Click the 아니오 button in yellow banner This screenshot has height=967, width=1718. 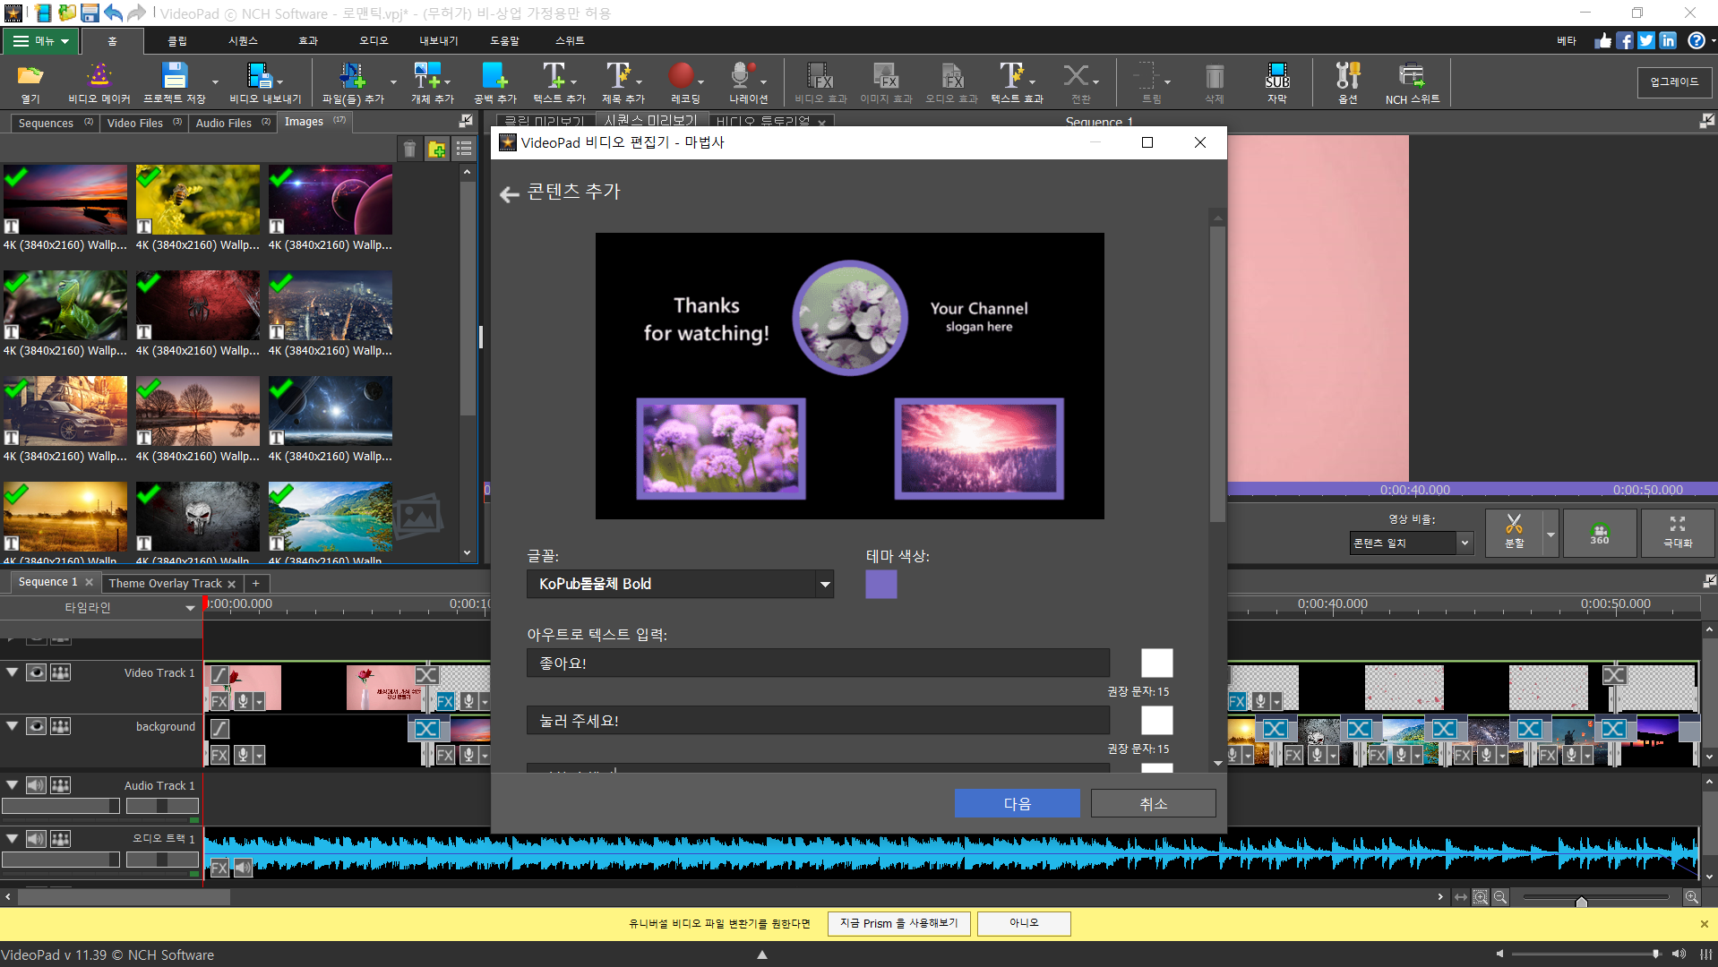click(x=1024, y=923)
